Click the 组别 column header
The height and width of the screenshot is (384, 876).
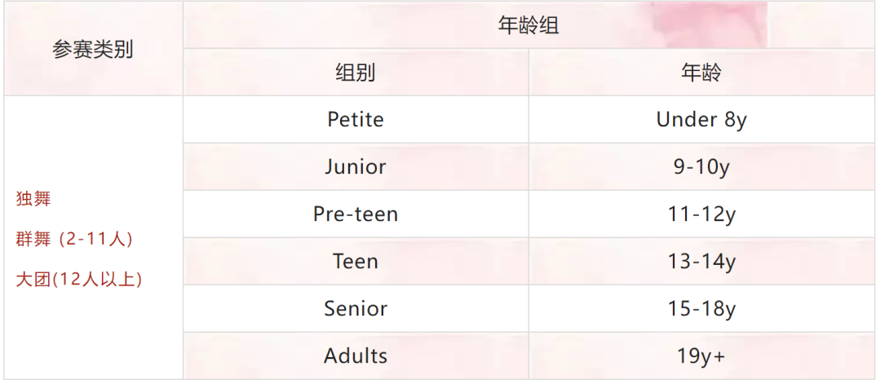pyautogui.click(x=356, y=73)
